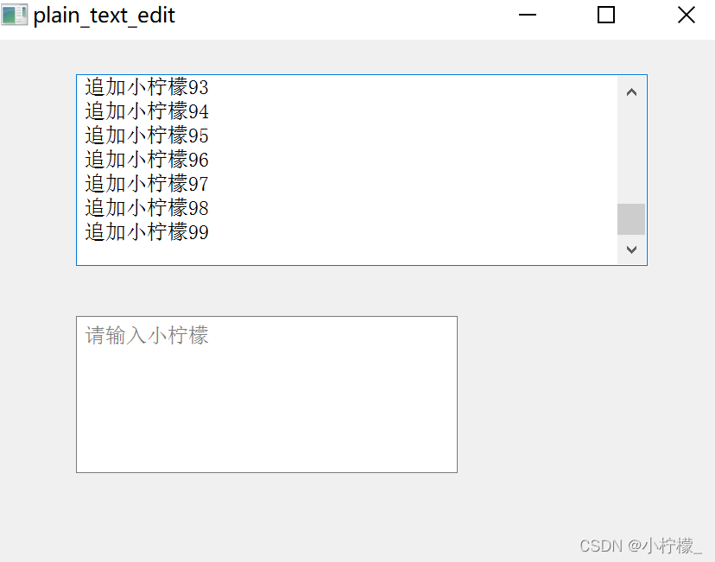Click the CSDN @小柠檬_ watermark link
Screen dimensions: 715x562
pyautogui.click(x=642, y=546)
